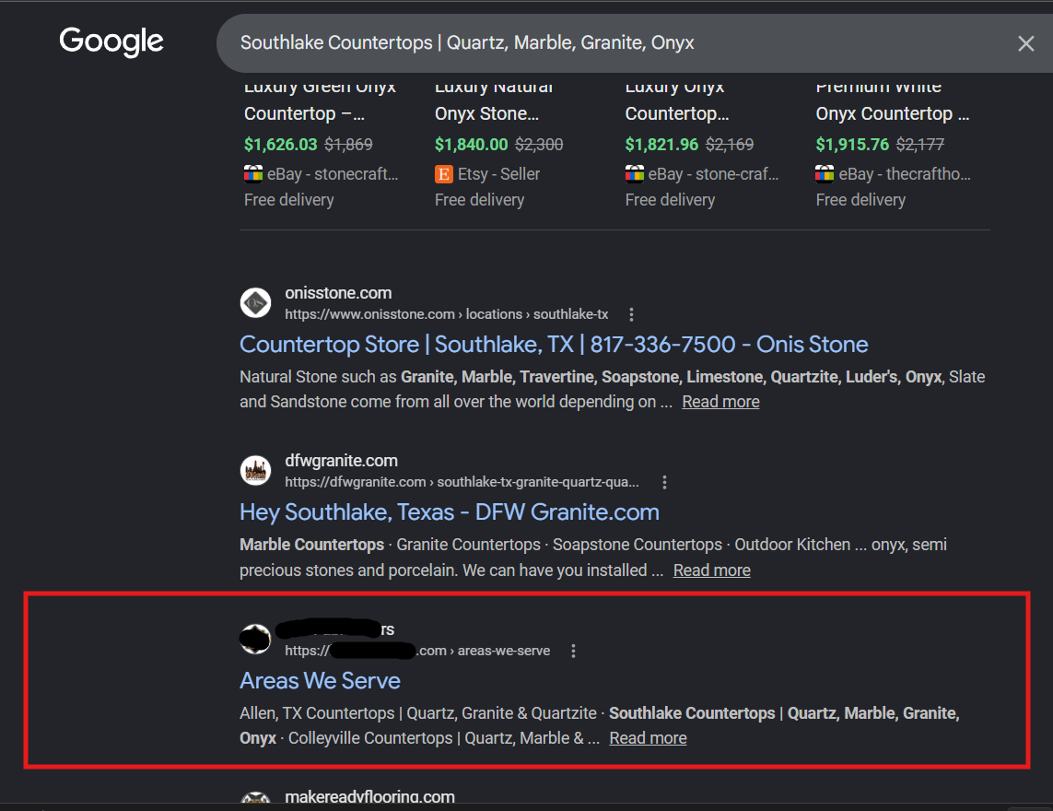Viewport: 1053px width, 811px height.
Task: Open more options for dfwgranite.com result
Action: pos(664,482)
